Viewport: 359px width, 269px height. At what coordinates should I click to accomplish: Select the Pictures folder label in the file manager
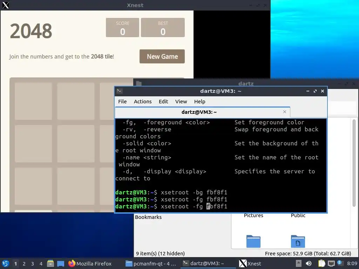coord(253,215)
